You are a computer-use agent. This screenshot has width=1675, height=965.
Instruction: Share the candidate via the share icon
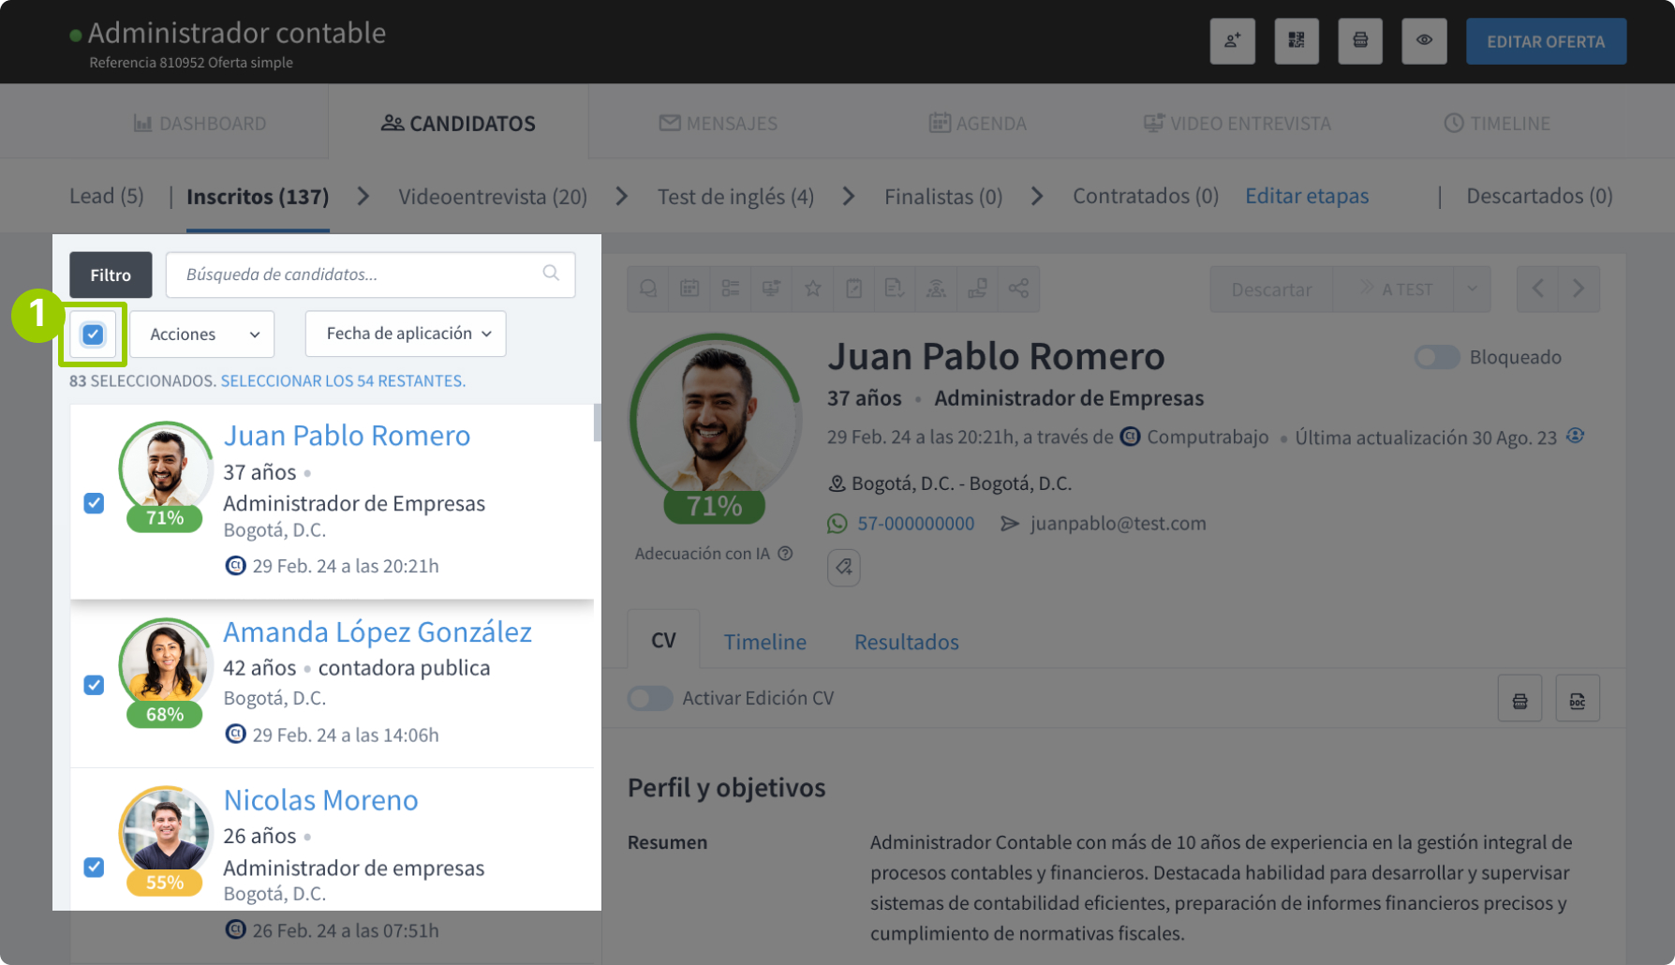tap(1018, 289)
